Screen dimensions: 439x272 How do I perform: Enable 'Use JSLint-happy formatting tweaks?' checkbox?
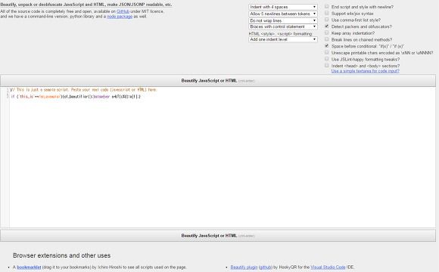(x=326, y=59)
